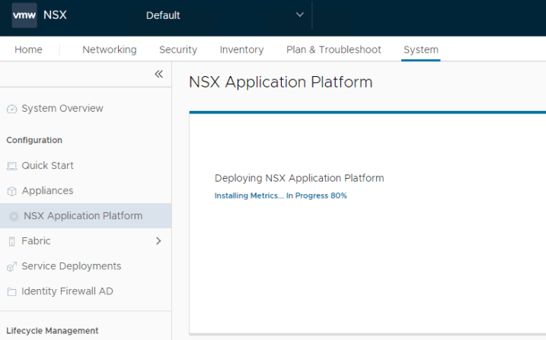
Task: Collapse the sidebar with double-chevron icon
Action: [159, 74]
